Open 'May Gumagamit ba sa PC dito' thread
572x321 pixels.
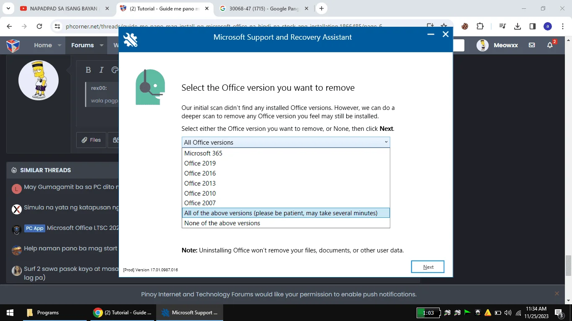(x=71, y=187)
